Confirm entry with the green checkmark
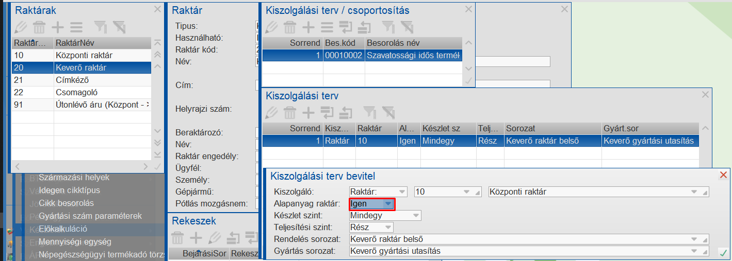732x261 pixels. (x=723, y=252)
